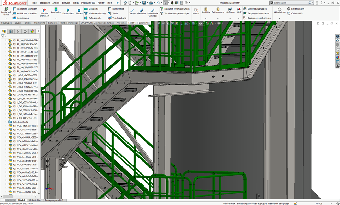Select the Geländer railing tool
The width and height of the screenshot is (340, 205).
point(142,11)
